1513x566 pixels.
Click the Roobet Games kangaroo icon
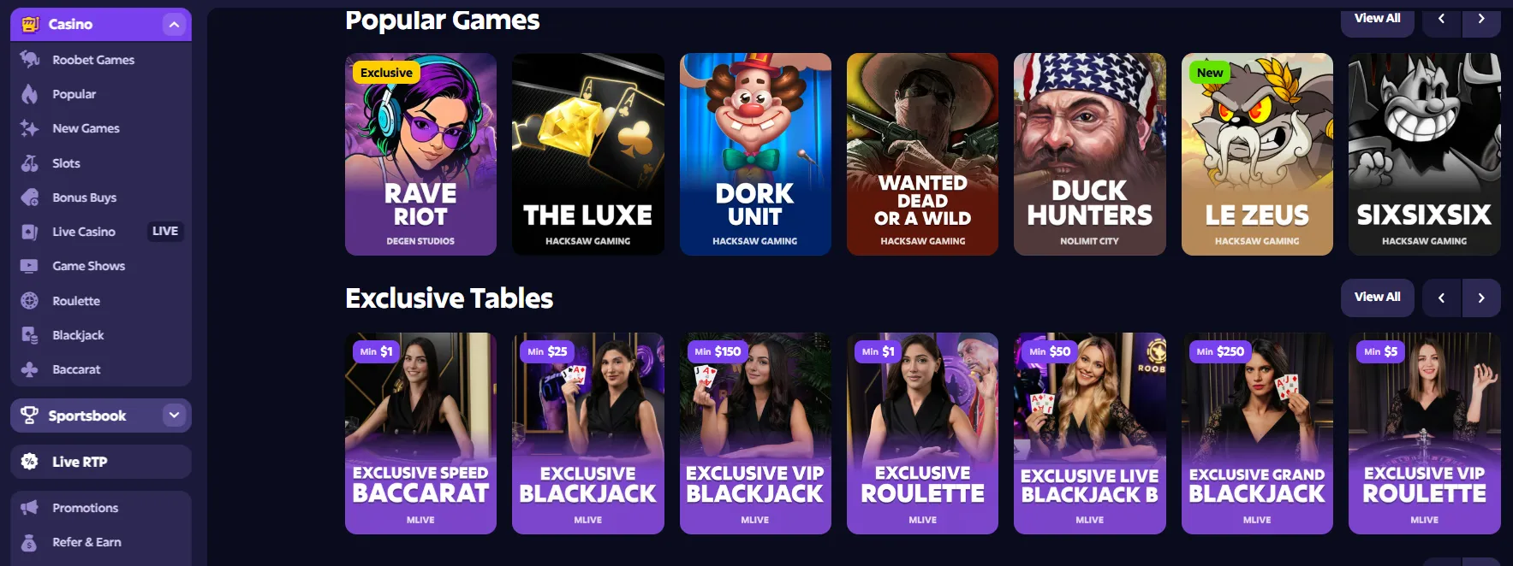click(x=30, y=59)
